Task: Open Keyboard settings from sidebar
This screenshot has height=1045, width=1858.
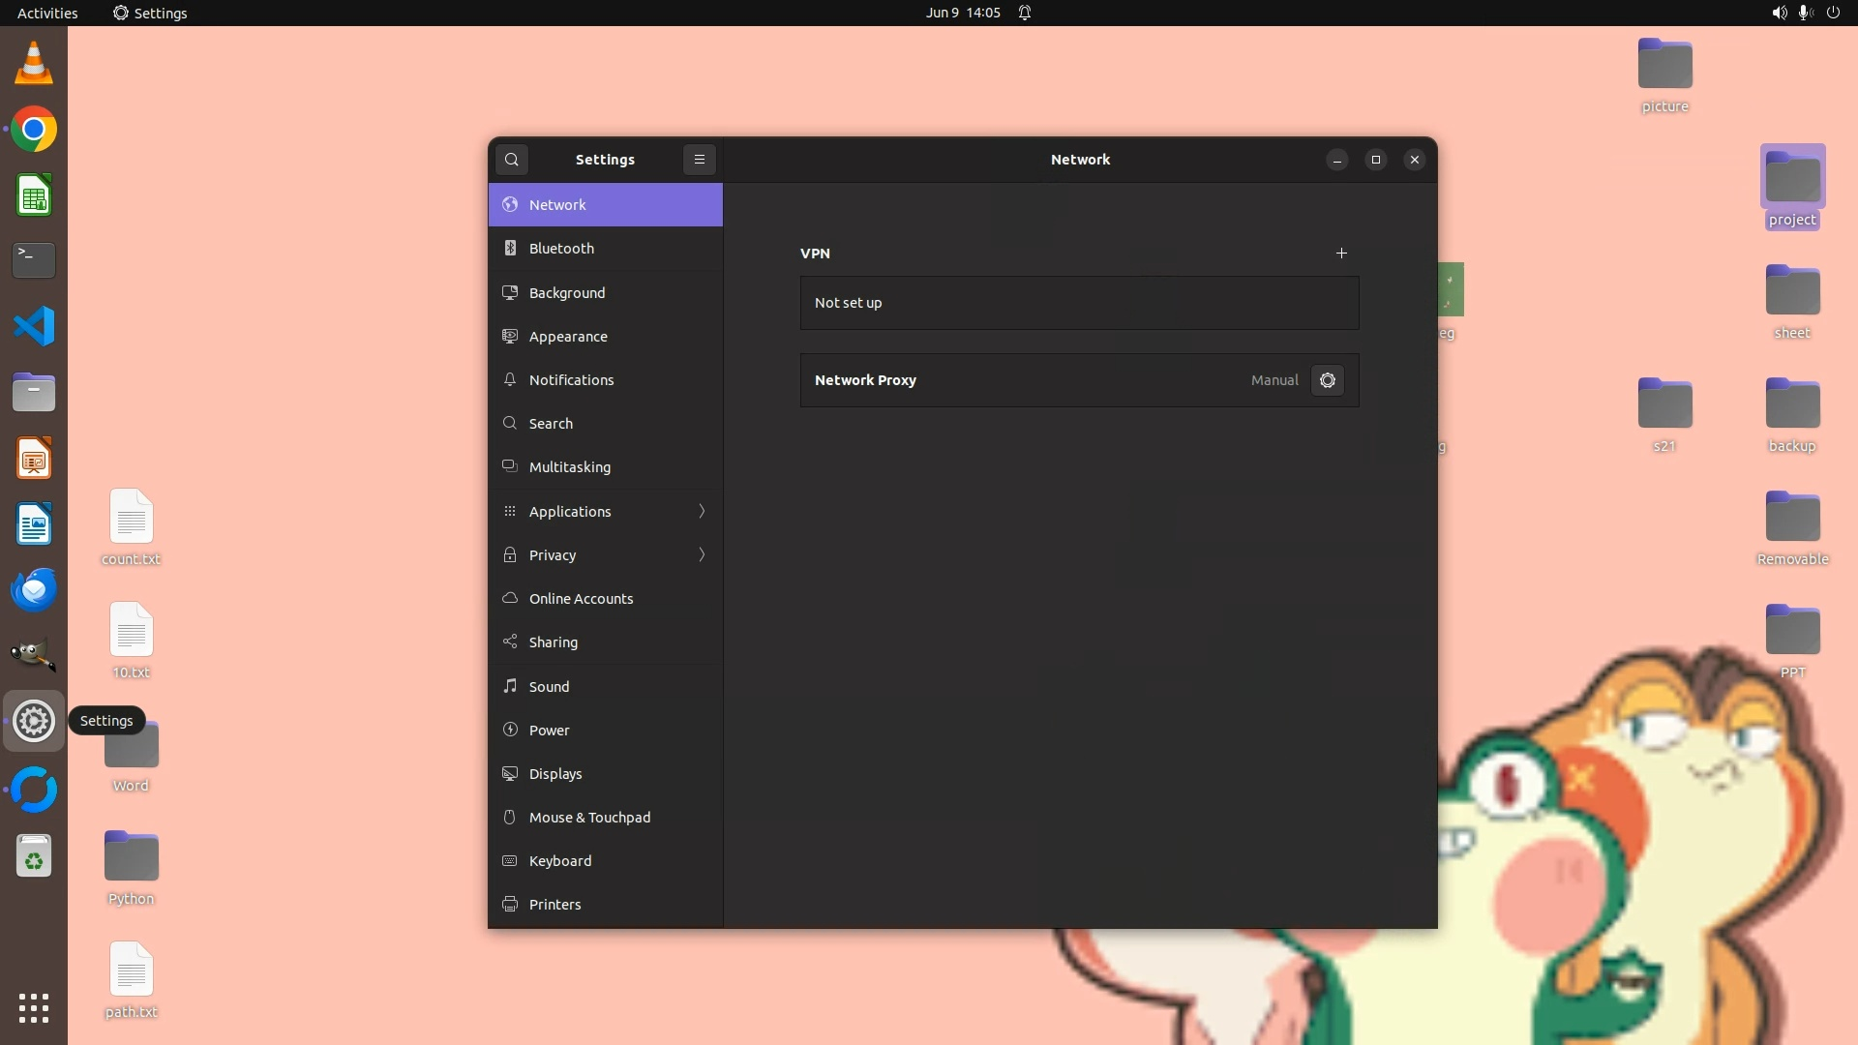Action: click(x=559, y=861)
